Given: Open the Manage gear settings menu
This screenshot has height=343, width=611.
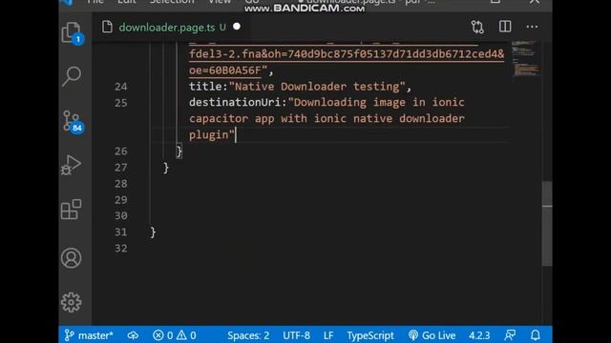Looking at the screenshot, I should tap(72, 302).
